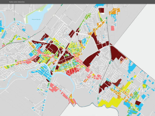The height and width of the screenshot is (116, 155).
Task: Click the green road marker beside the top header bar
Action: click(x=62, y=5)
